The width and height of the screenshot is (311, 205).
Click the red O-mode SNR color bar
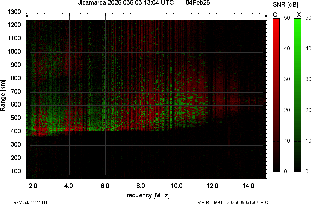(x=276, y=95)
